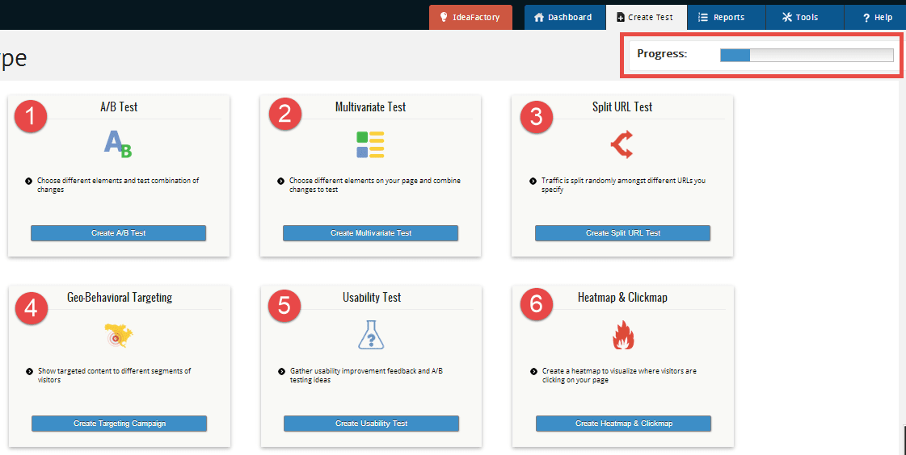Open the Help tab
Image resolution: width=906 pixels, height=455 pixels.
tap(874, 17)
